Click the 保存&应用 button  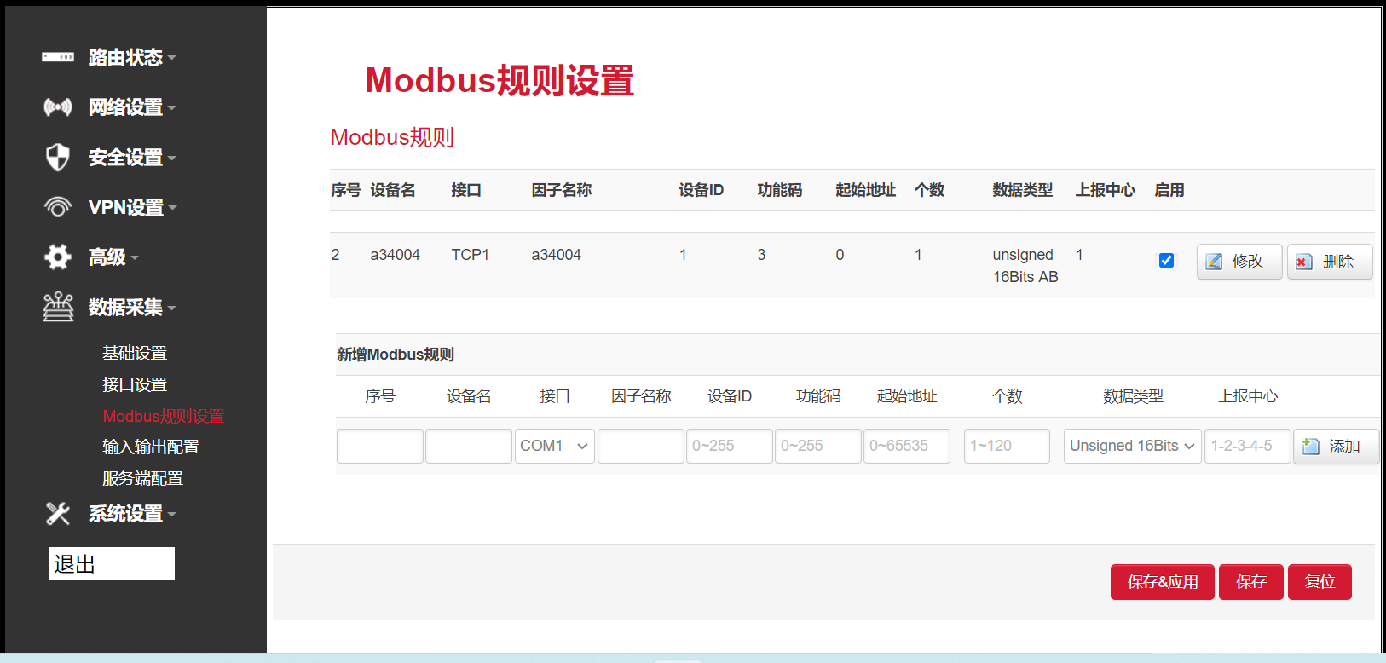coord(1162,582)
